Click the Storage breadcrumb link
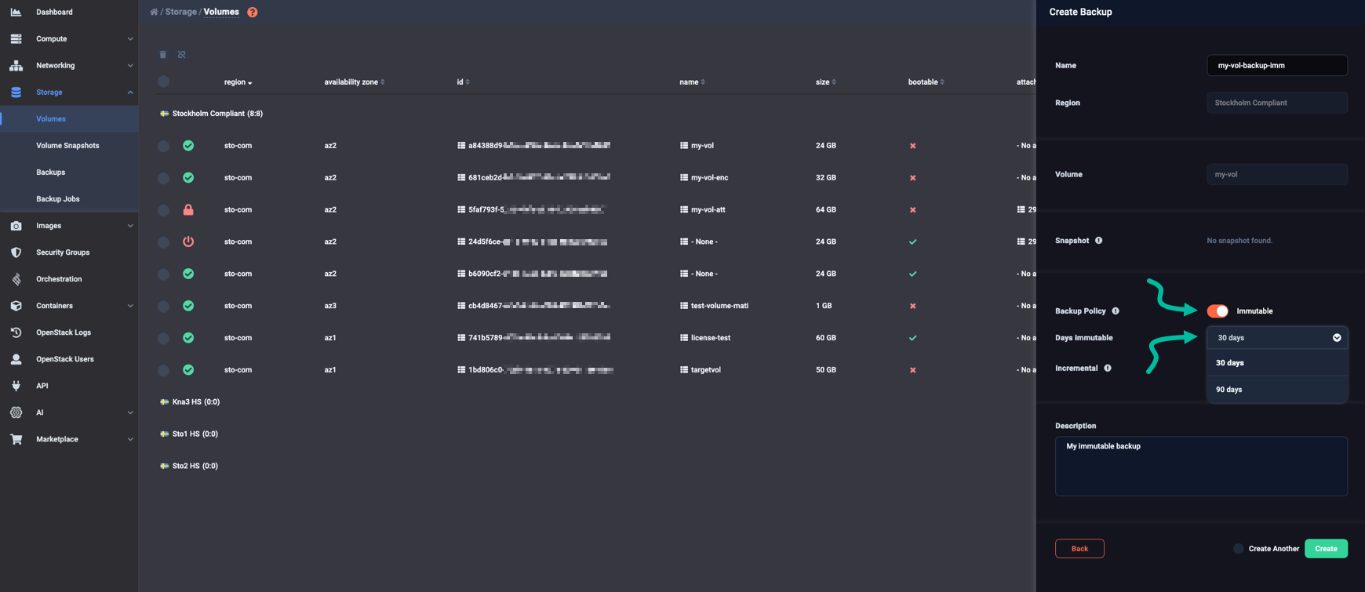This screenshot has height=592, width=1365. (180, 12)
